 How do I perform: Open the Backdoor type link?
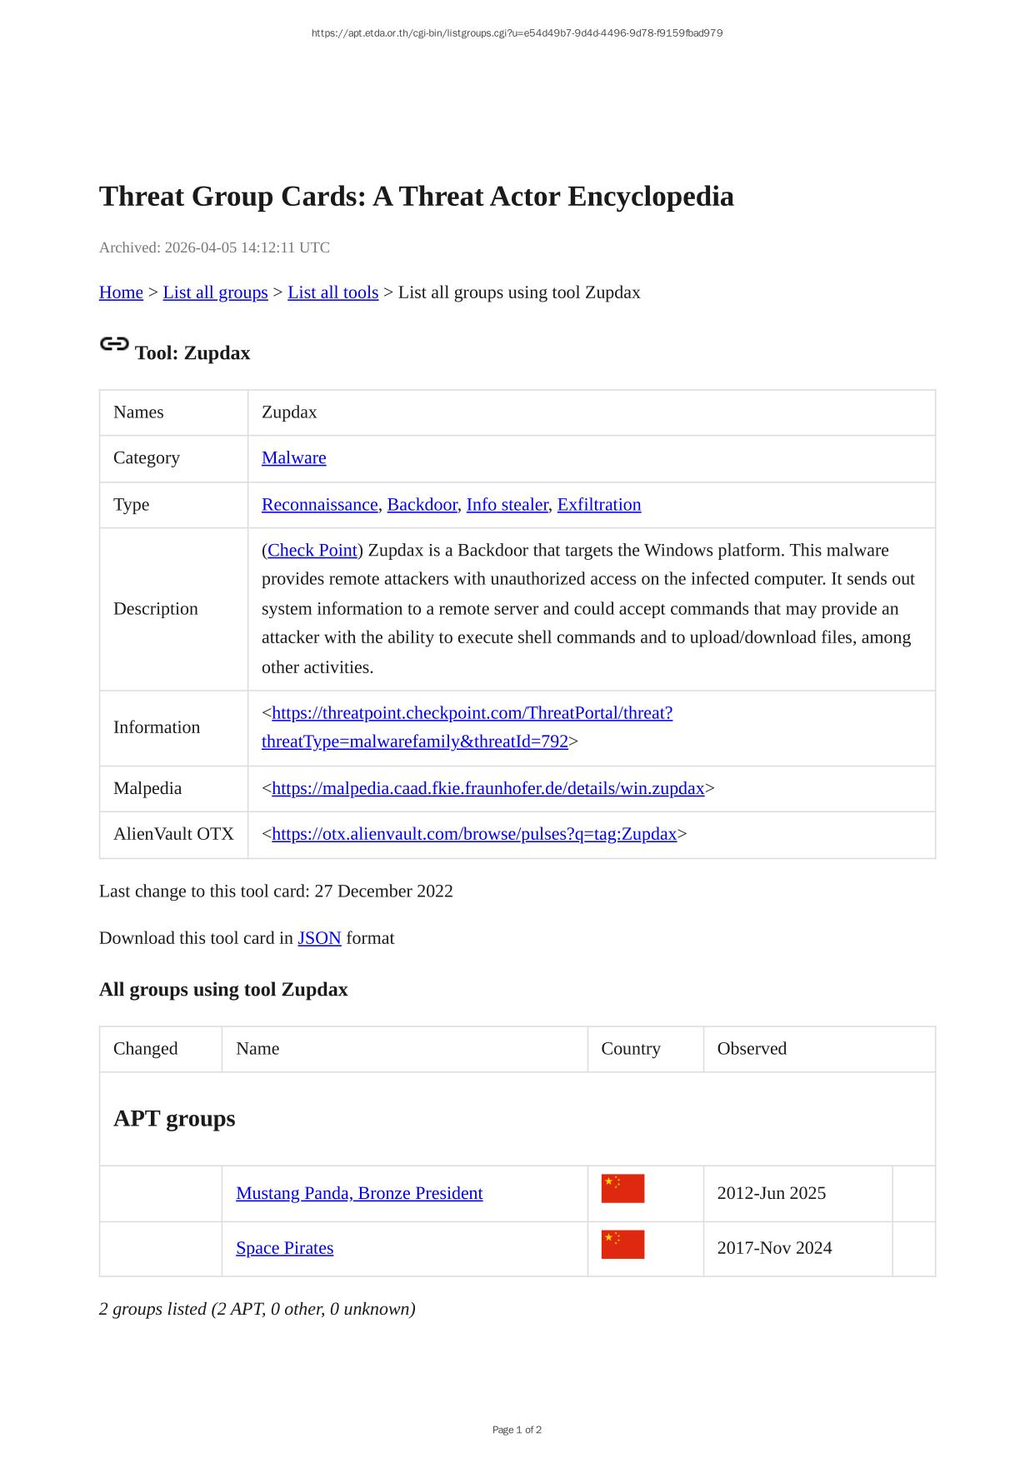422,505
